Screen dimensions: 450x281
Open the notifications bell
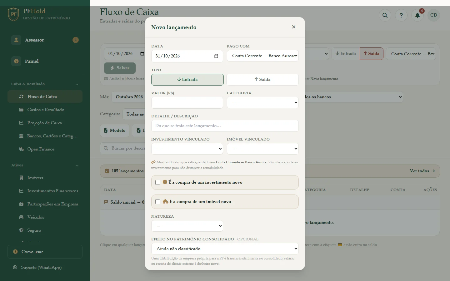point(417,15)
